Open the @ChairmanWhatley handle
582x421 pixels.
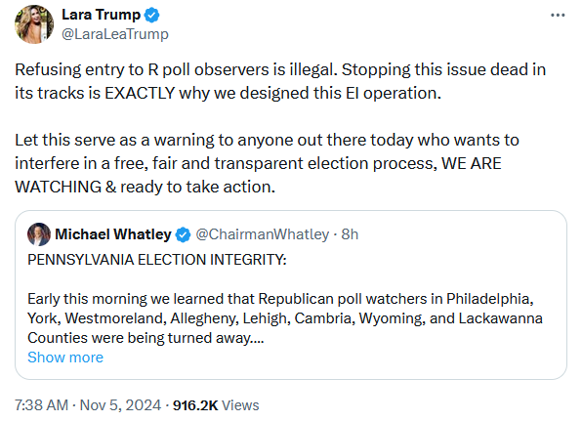pos(263,234)
